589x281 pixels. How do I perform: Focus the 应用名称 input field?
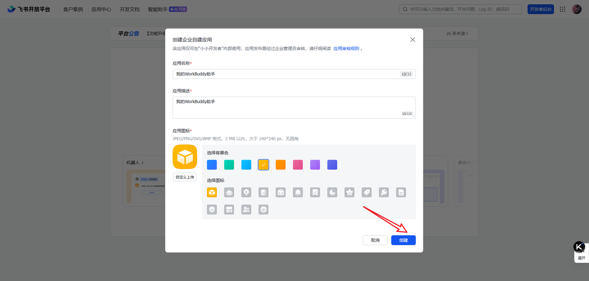tap(294, 74)
